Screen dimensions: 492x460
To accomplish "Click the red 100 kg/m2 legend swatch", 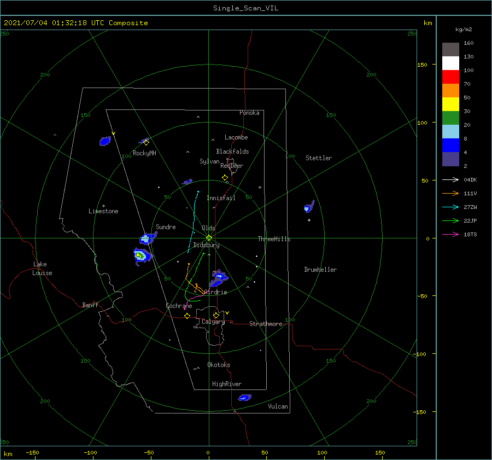I will [x=450, y=77].
